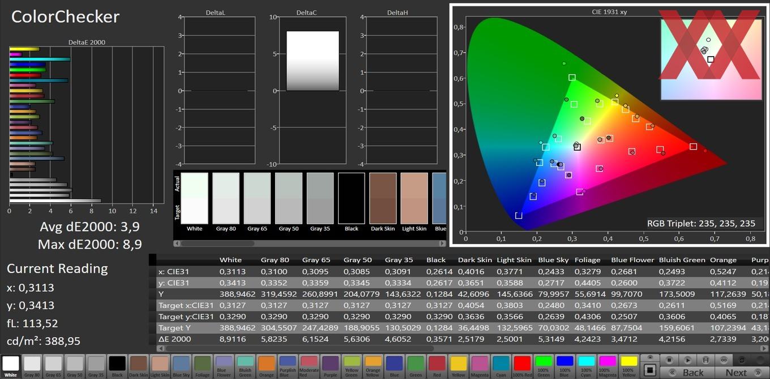Viewport: 770px width, 379px height.
Task: Go Back to the previous page
Action: coord(687,372)
